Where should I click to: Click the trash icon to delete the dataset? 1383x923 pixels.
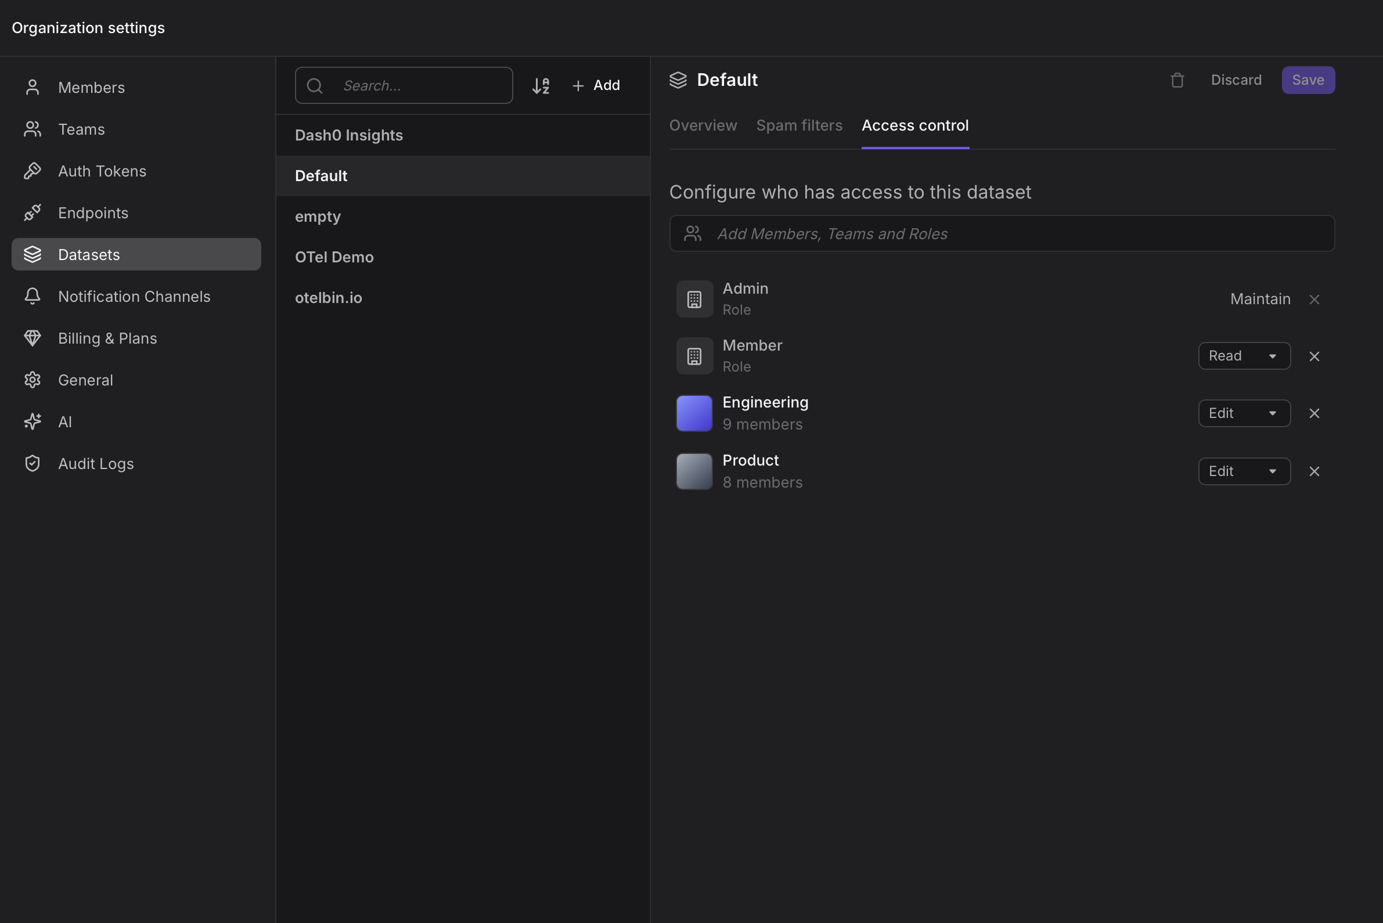1177,80
